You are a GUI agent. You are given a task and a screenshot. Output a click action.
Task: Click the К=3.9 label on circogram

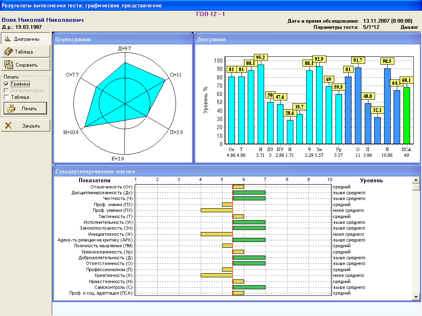click(x=117, y=158)
